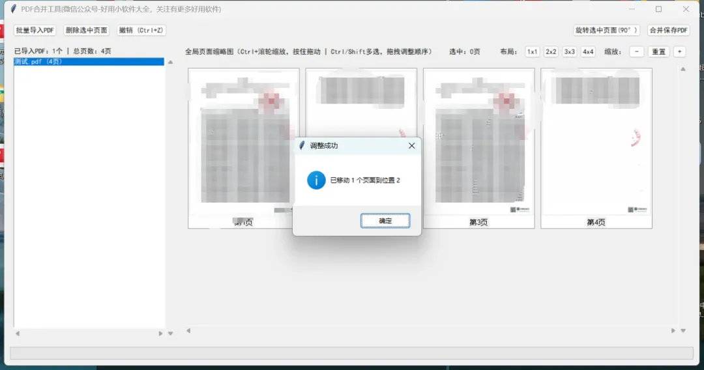704x370 pixels.
Task: Click file list scroll-right arrow
Action: pos(160,334)
